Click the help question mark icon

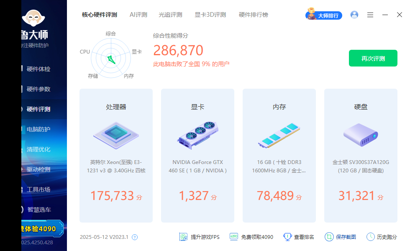tap(135, 237)
